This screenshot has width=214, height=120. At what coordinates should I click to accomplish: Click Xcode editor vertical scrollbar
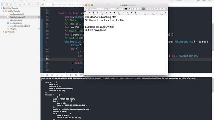[213, 37]
